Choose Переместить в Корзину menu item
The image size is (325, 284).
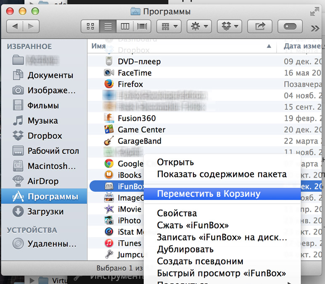point(209,194)
